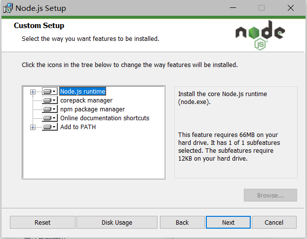Select the Node.js runtime feature label

point(82,92)
